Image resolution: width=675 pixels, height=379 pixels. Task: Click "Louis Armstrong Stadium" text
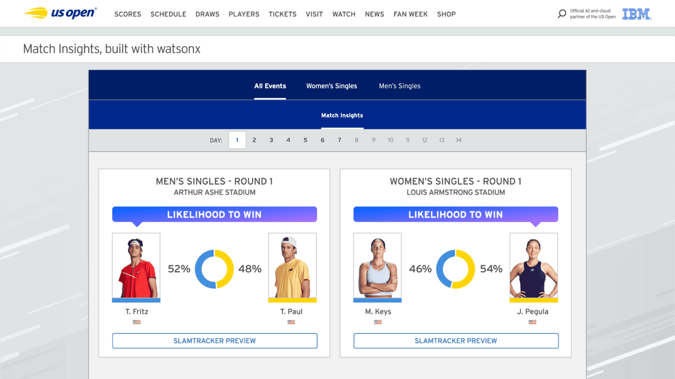[x=456, y=192]
